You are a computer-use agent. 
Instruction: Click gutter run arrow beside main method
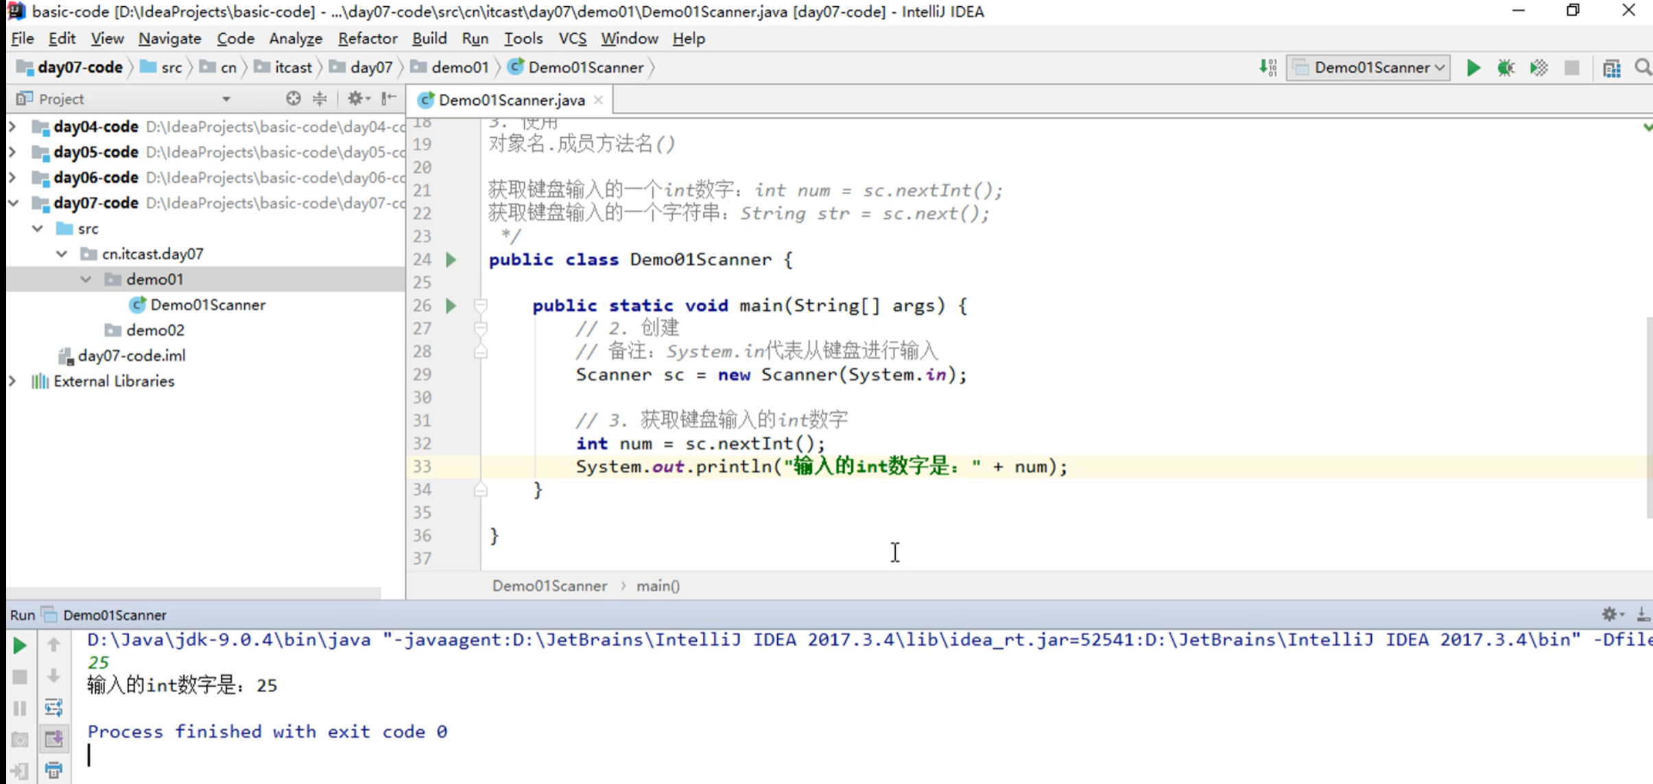click(451, 305)
